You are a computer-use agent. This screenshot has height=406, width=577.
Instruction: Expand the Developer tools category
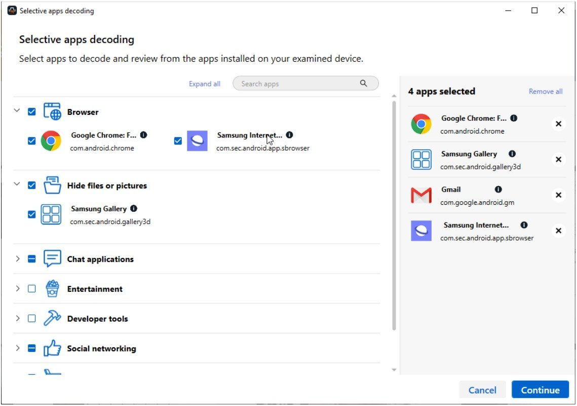17,318
